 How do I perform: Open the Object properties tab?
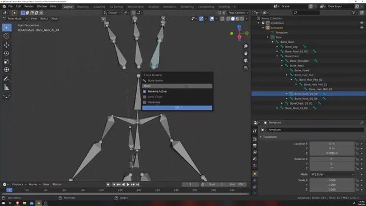(x=254, y=174)
